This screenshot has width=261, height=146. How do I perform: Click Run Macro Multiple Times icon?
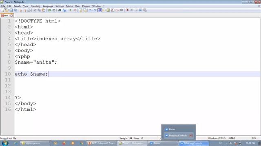pyautogui.click(x=140, y=10)
